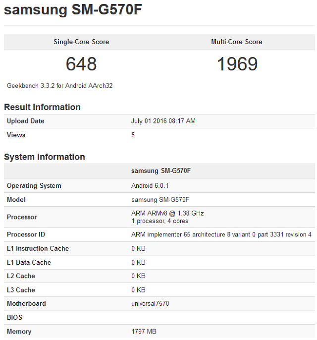317x340 pixels.
Task: Click the 0 KB value for L1 Data Cache
Action: coord(138,262)
